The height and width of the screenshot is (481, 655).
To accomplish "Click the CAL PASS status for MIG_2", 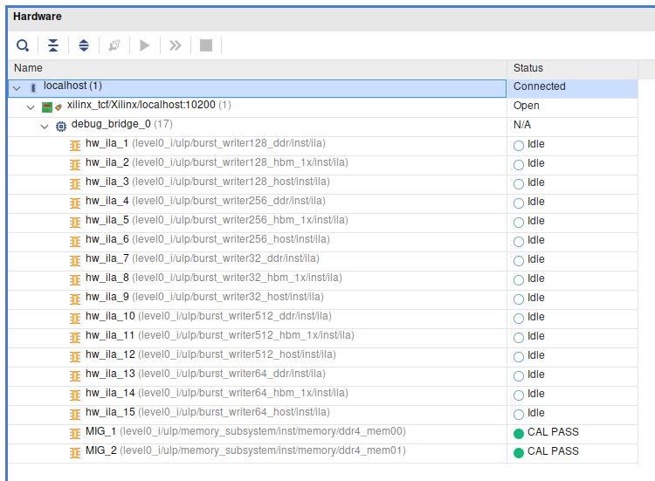I will point(547,451).
